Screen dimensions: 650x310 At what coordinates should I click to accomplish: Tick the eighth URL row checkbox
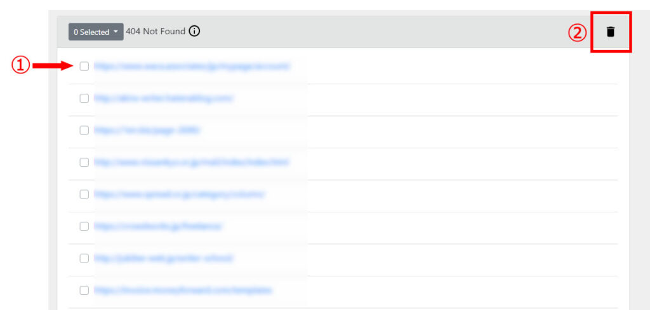point(84,290)
